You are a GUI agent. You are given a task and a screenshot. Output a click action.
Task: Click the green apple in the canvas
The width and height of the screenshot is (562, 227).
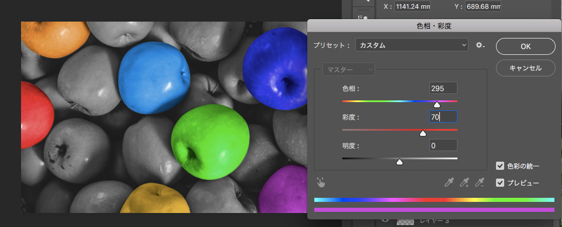(211, 142)
